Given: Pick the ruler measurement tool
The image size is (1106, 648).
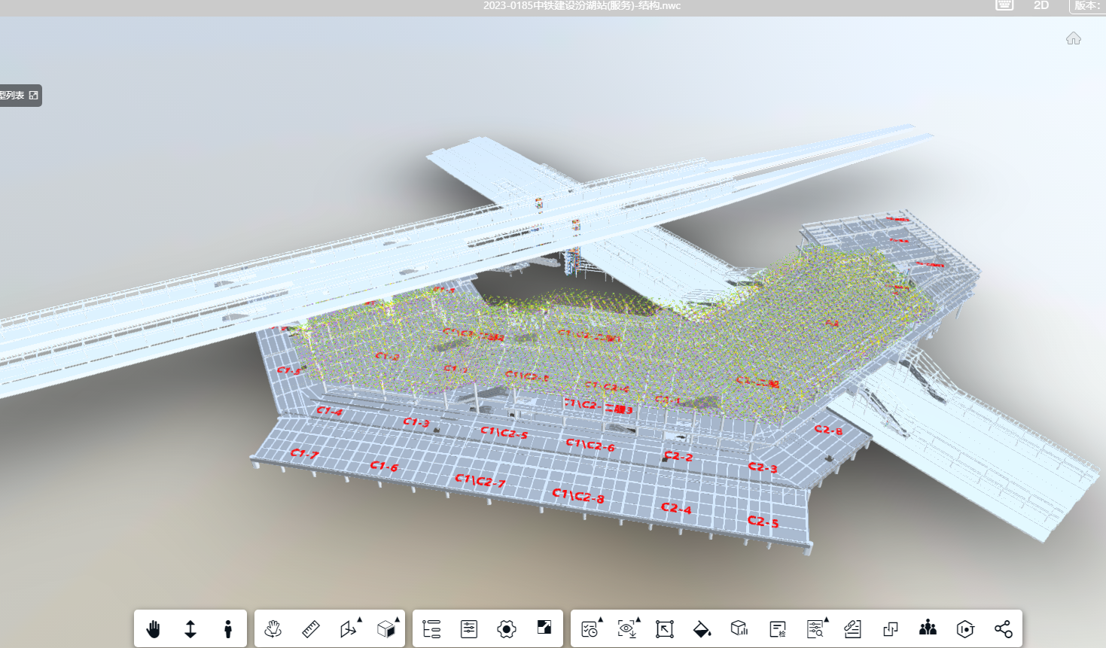Looking at the screenshot, I should pos(311,629).
